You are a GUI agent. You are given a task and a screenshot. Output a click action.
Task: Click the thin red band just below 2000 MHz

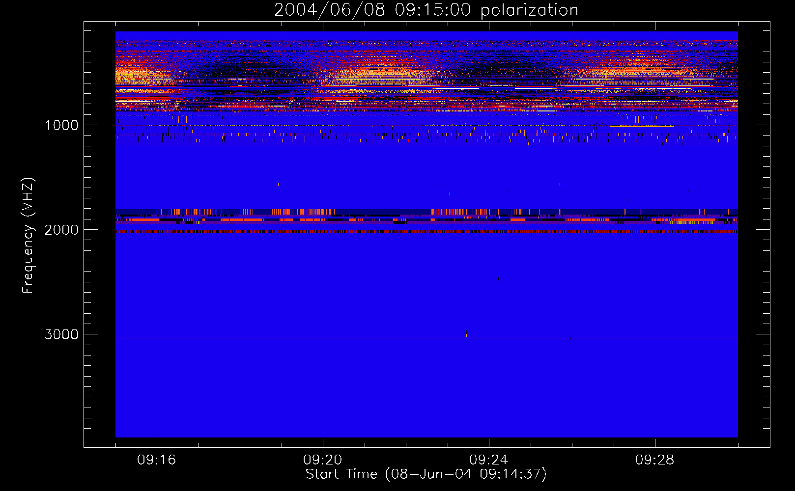tap(426, 232)
